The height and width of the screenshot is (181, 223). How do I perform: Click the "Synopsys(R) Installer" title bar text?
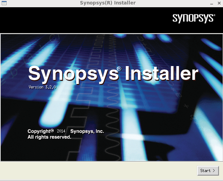(x=108, y=3)
